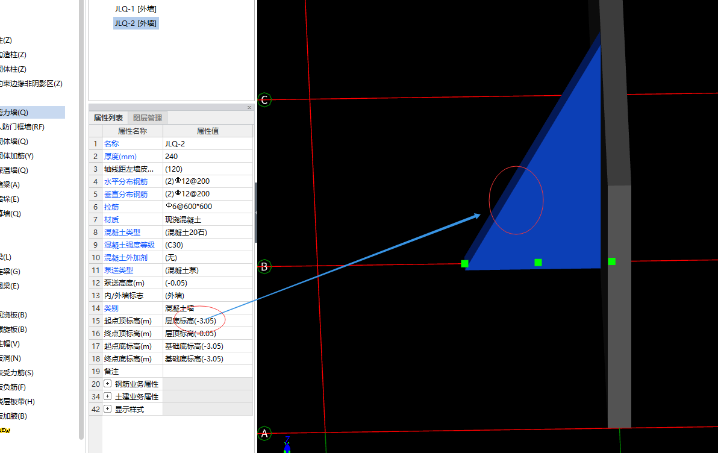The width and height of the screenshot is (718, 453).
Task: Click axis label B marker
Action: (x=264, y=267)
